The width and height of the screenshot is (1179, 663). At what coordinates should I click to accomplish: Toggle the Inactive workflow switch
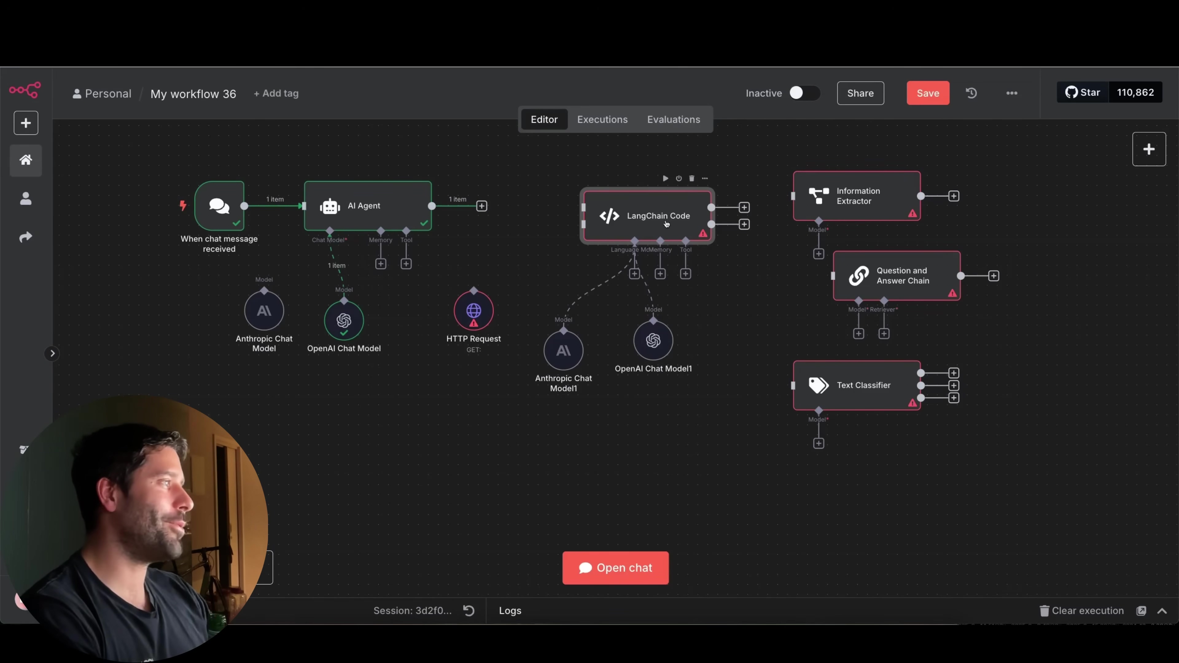[804, 93]
